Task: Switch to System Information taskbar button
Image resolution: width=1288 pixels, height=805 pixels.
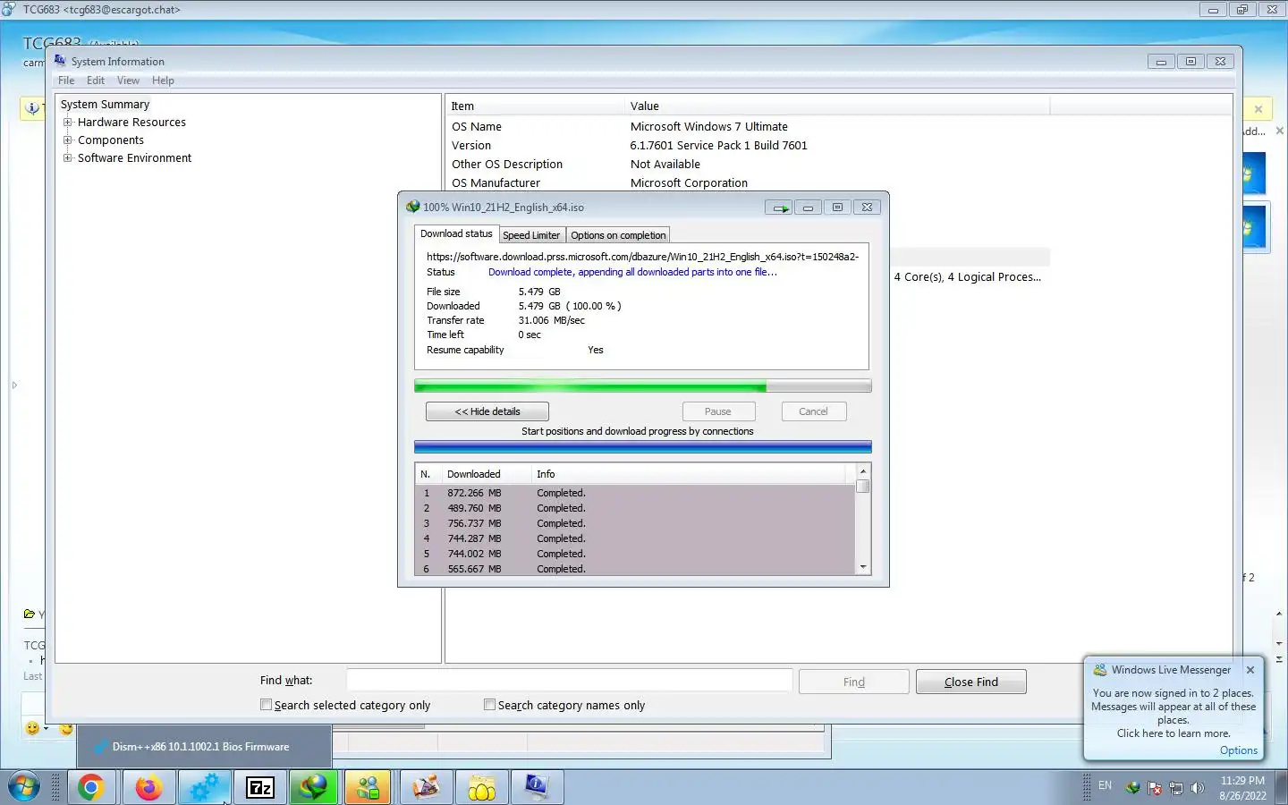Action: coord(537,787)
